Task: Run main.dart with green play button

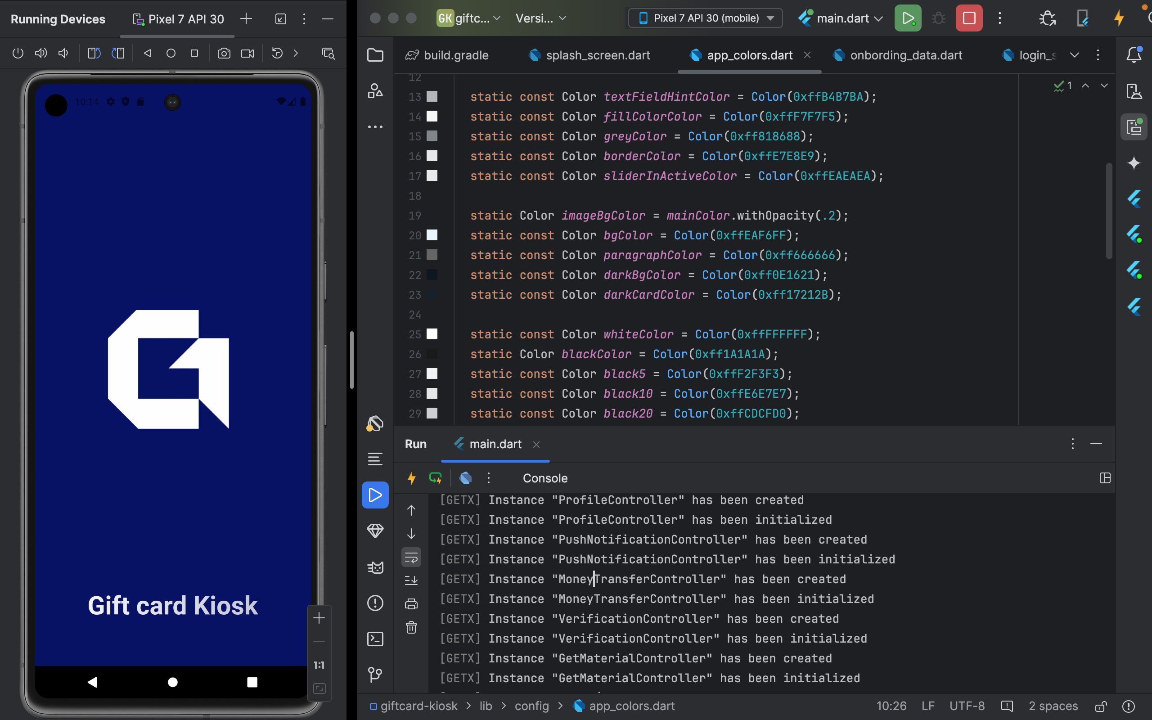Action: 908,18
